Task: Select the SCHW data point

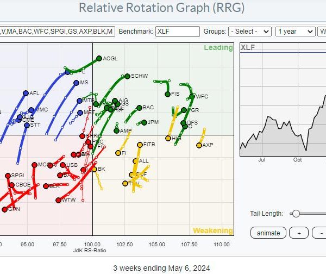Action: (x=128, y=76)
